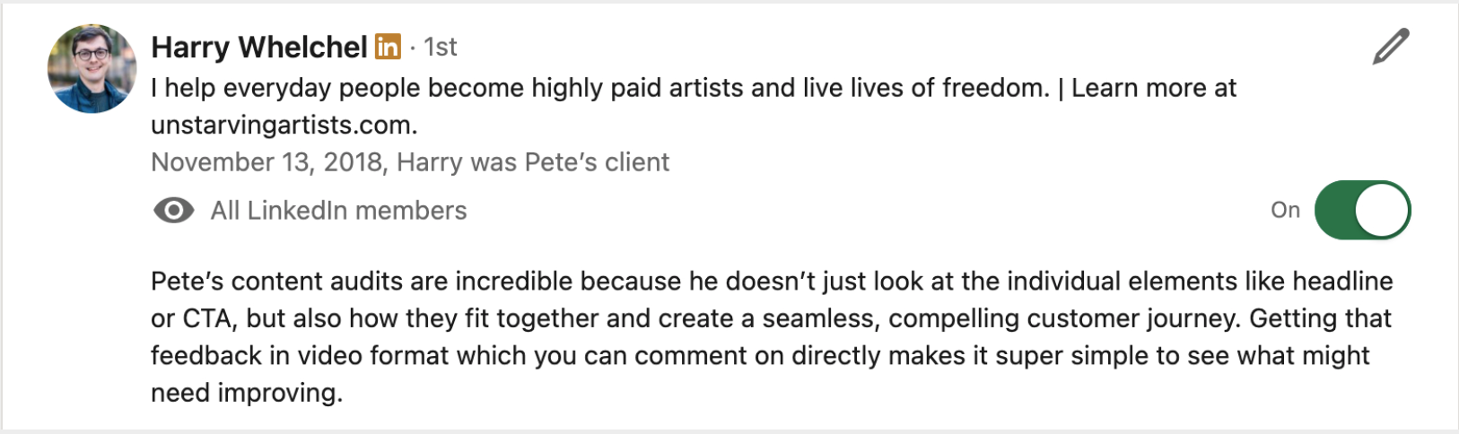Image resolution: width=1459 pixels, height=434 pixels.
Task: Click the pencil edit icon
Action: (x=1390, y=47)
